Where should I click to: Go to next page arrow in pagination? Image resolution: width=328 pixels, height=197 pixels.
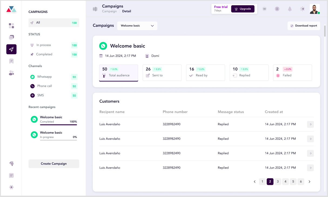309,182
